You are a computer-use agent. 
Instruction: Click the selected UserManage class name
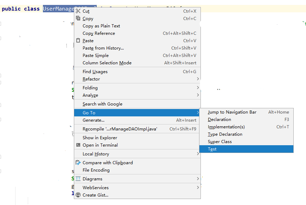click(x=58, y=9)
